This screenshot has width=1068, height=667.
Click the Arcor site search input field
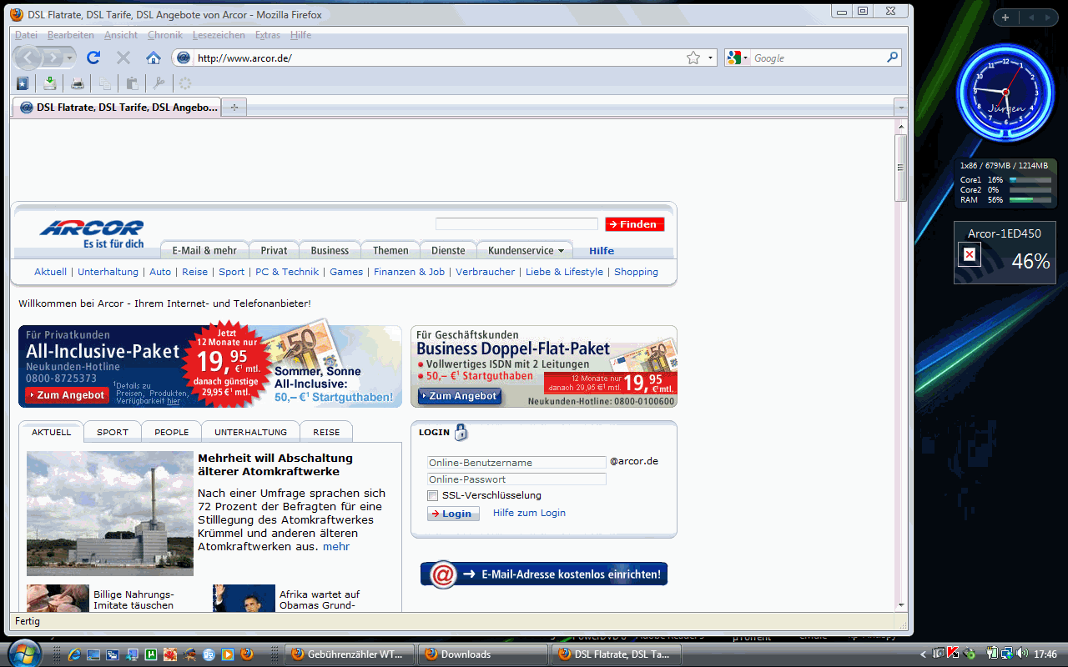pyautogui.click(x=516, y=223)
